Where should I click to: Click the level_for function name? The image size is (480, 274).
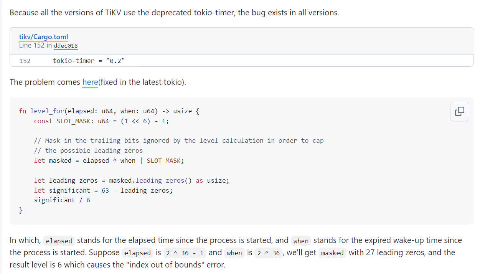coord(47,111)
